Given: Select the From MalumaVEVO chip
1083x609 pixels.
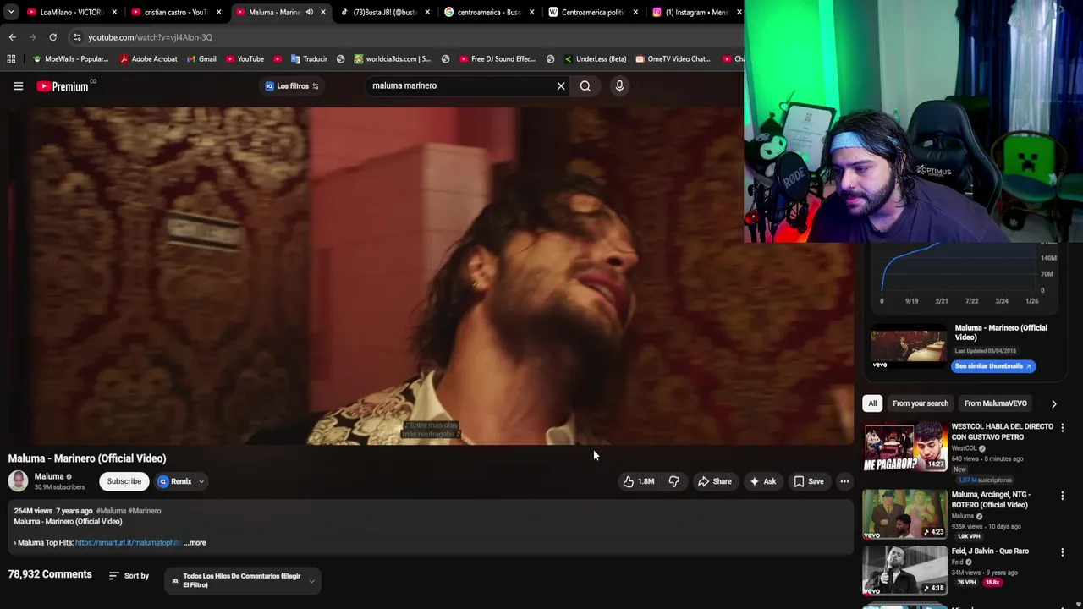Looking at the screenshot, I should pyautogui.click(x=996, y=403).
